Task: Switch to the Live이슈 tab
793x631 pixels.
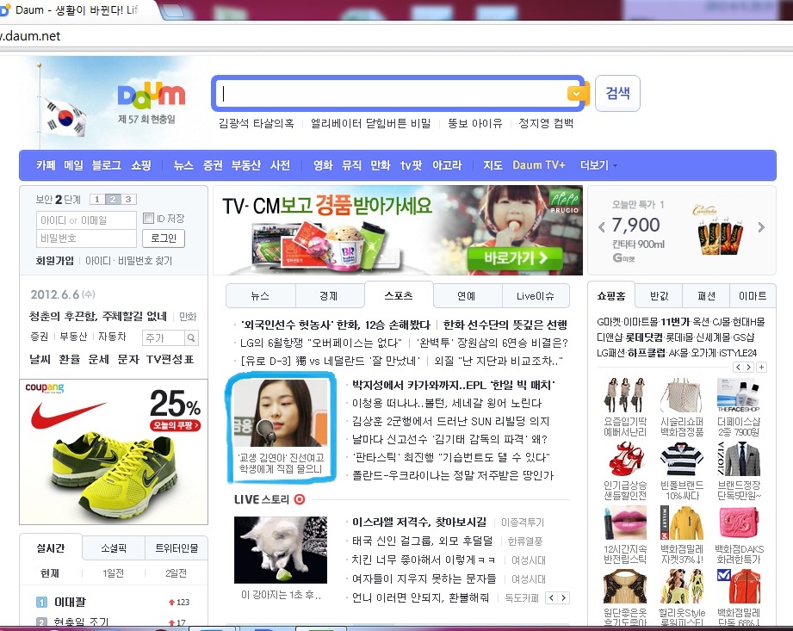Action: coord(536,296)
